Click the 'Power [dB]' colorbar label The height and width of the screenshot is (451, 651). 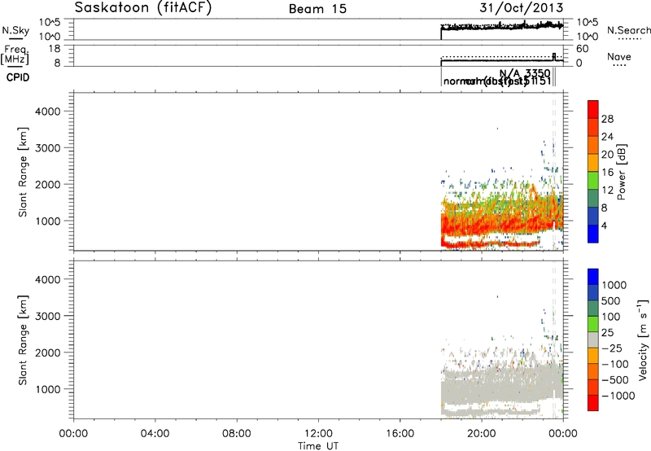pos(621,172)
